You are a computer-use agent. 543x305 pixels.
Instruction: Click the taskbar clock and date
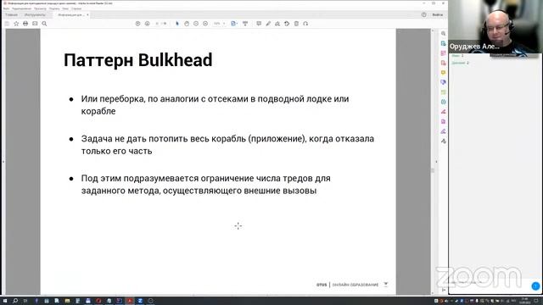click(x=524, y=301)
